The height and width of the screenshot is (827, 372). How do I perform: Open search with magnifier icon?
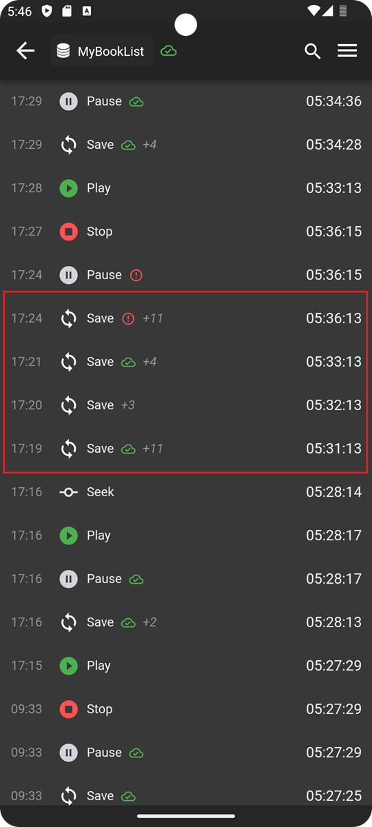(313, 51)
